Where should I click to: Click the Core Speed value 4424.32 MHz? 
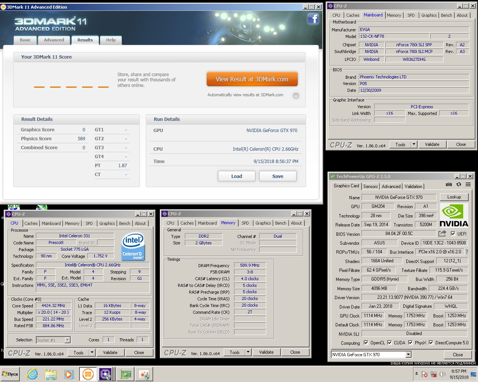(53, 306)
